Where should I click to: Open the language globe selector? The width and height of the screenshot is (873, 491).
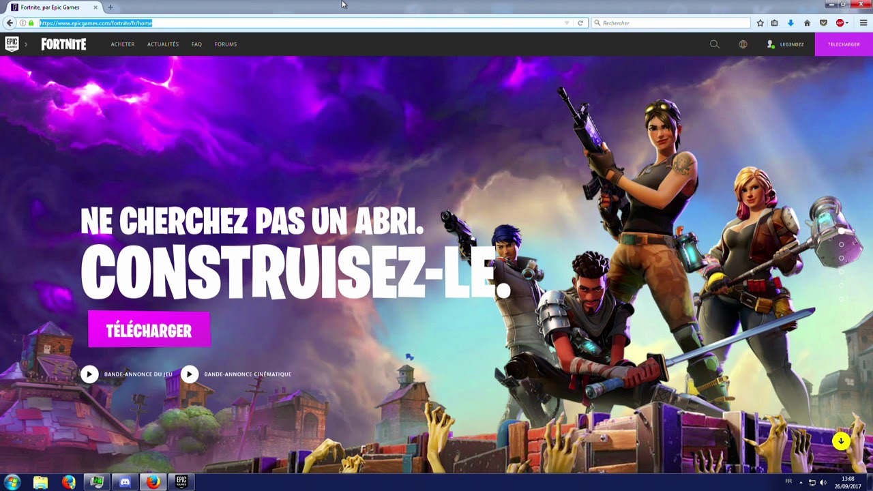click(x=743, y=44)
